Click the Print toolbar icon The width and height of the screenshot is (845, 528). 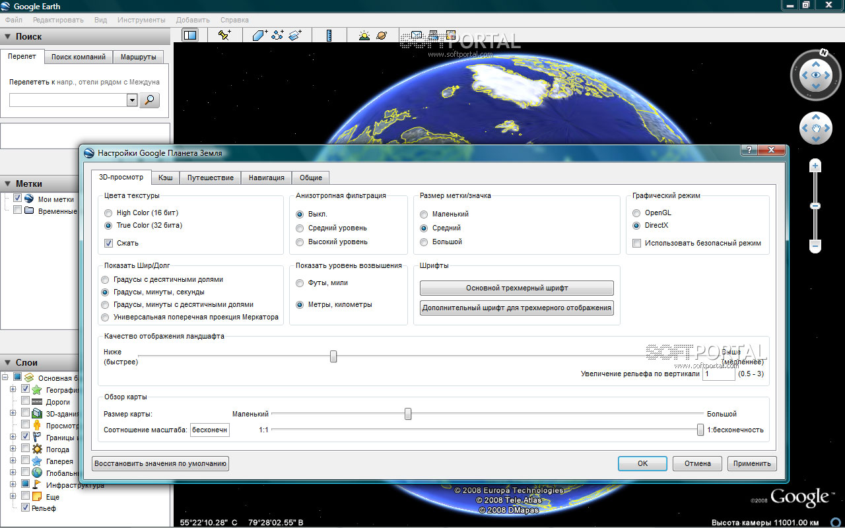(433, 35)
